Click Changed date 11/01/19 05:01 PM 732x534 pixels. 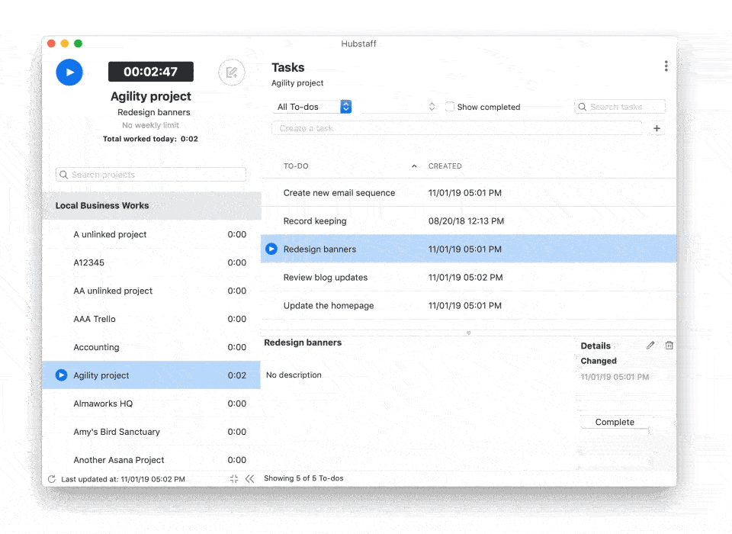(615, 377)
